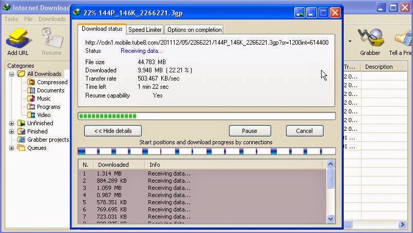Click the toolbar dropdown arrow beside Grabber

[350, 42]
